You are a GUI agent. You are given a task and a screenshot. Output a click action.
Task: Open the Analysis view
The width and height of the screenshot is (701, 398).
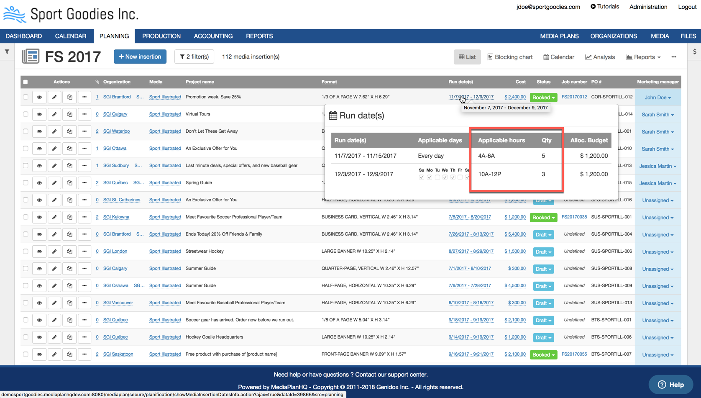(600, 57)
